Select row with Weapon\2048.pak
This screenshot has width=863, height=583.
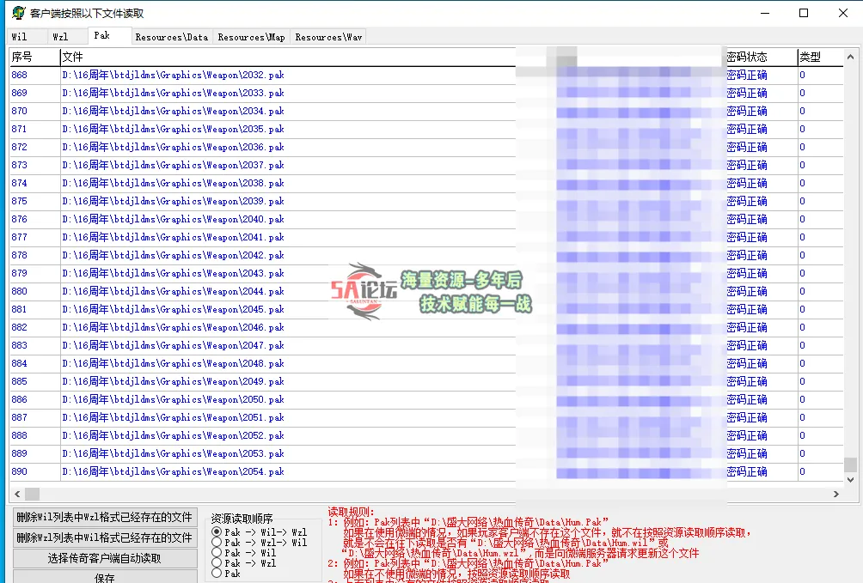pyautogui.click(x=426, y=363)
